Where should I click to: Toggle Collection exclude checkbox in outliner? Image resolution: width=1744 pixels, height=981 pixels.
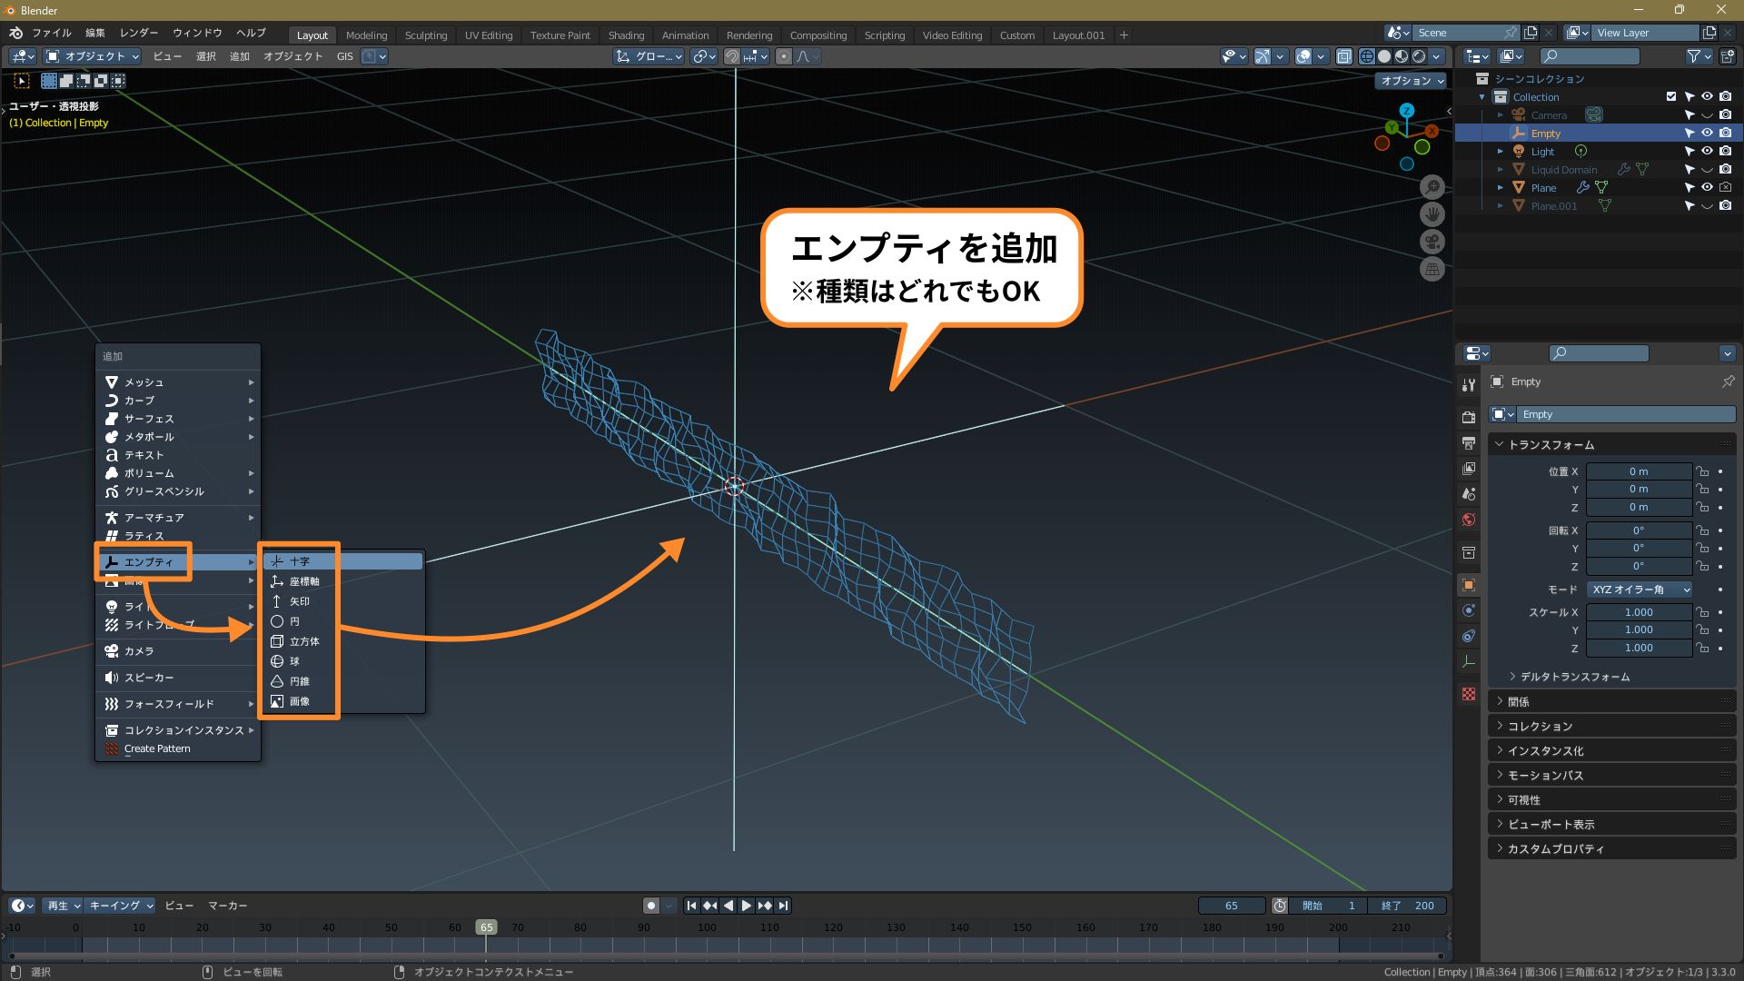[x=1670, y=97]
